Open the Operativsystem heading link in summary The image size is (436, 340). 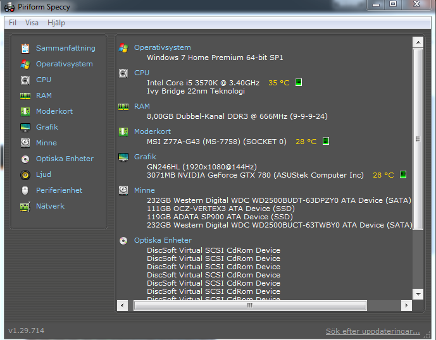click(163, 47)
